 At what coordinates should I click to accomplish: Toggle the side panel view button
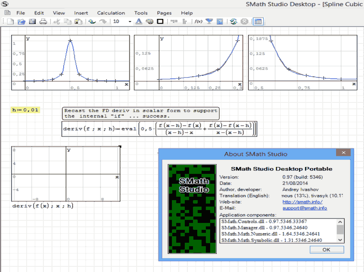coord(258,22)
